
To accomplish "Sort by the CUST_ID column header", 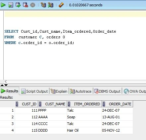I will click(x=27, y=104).
